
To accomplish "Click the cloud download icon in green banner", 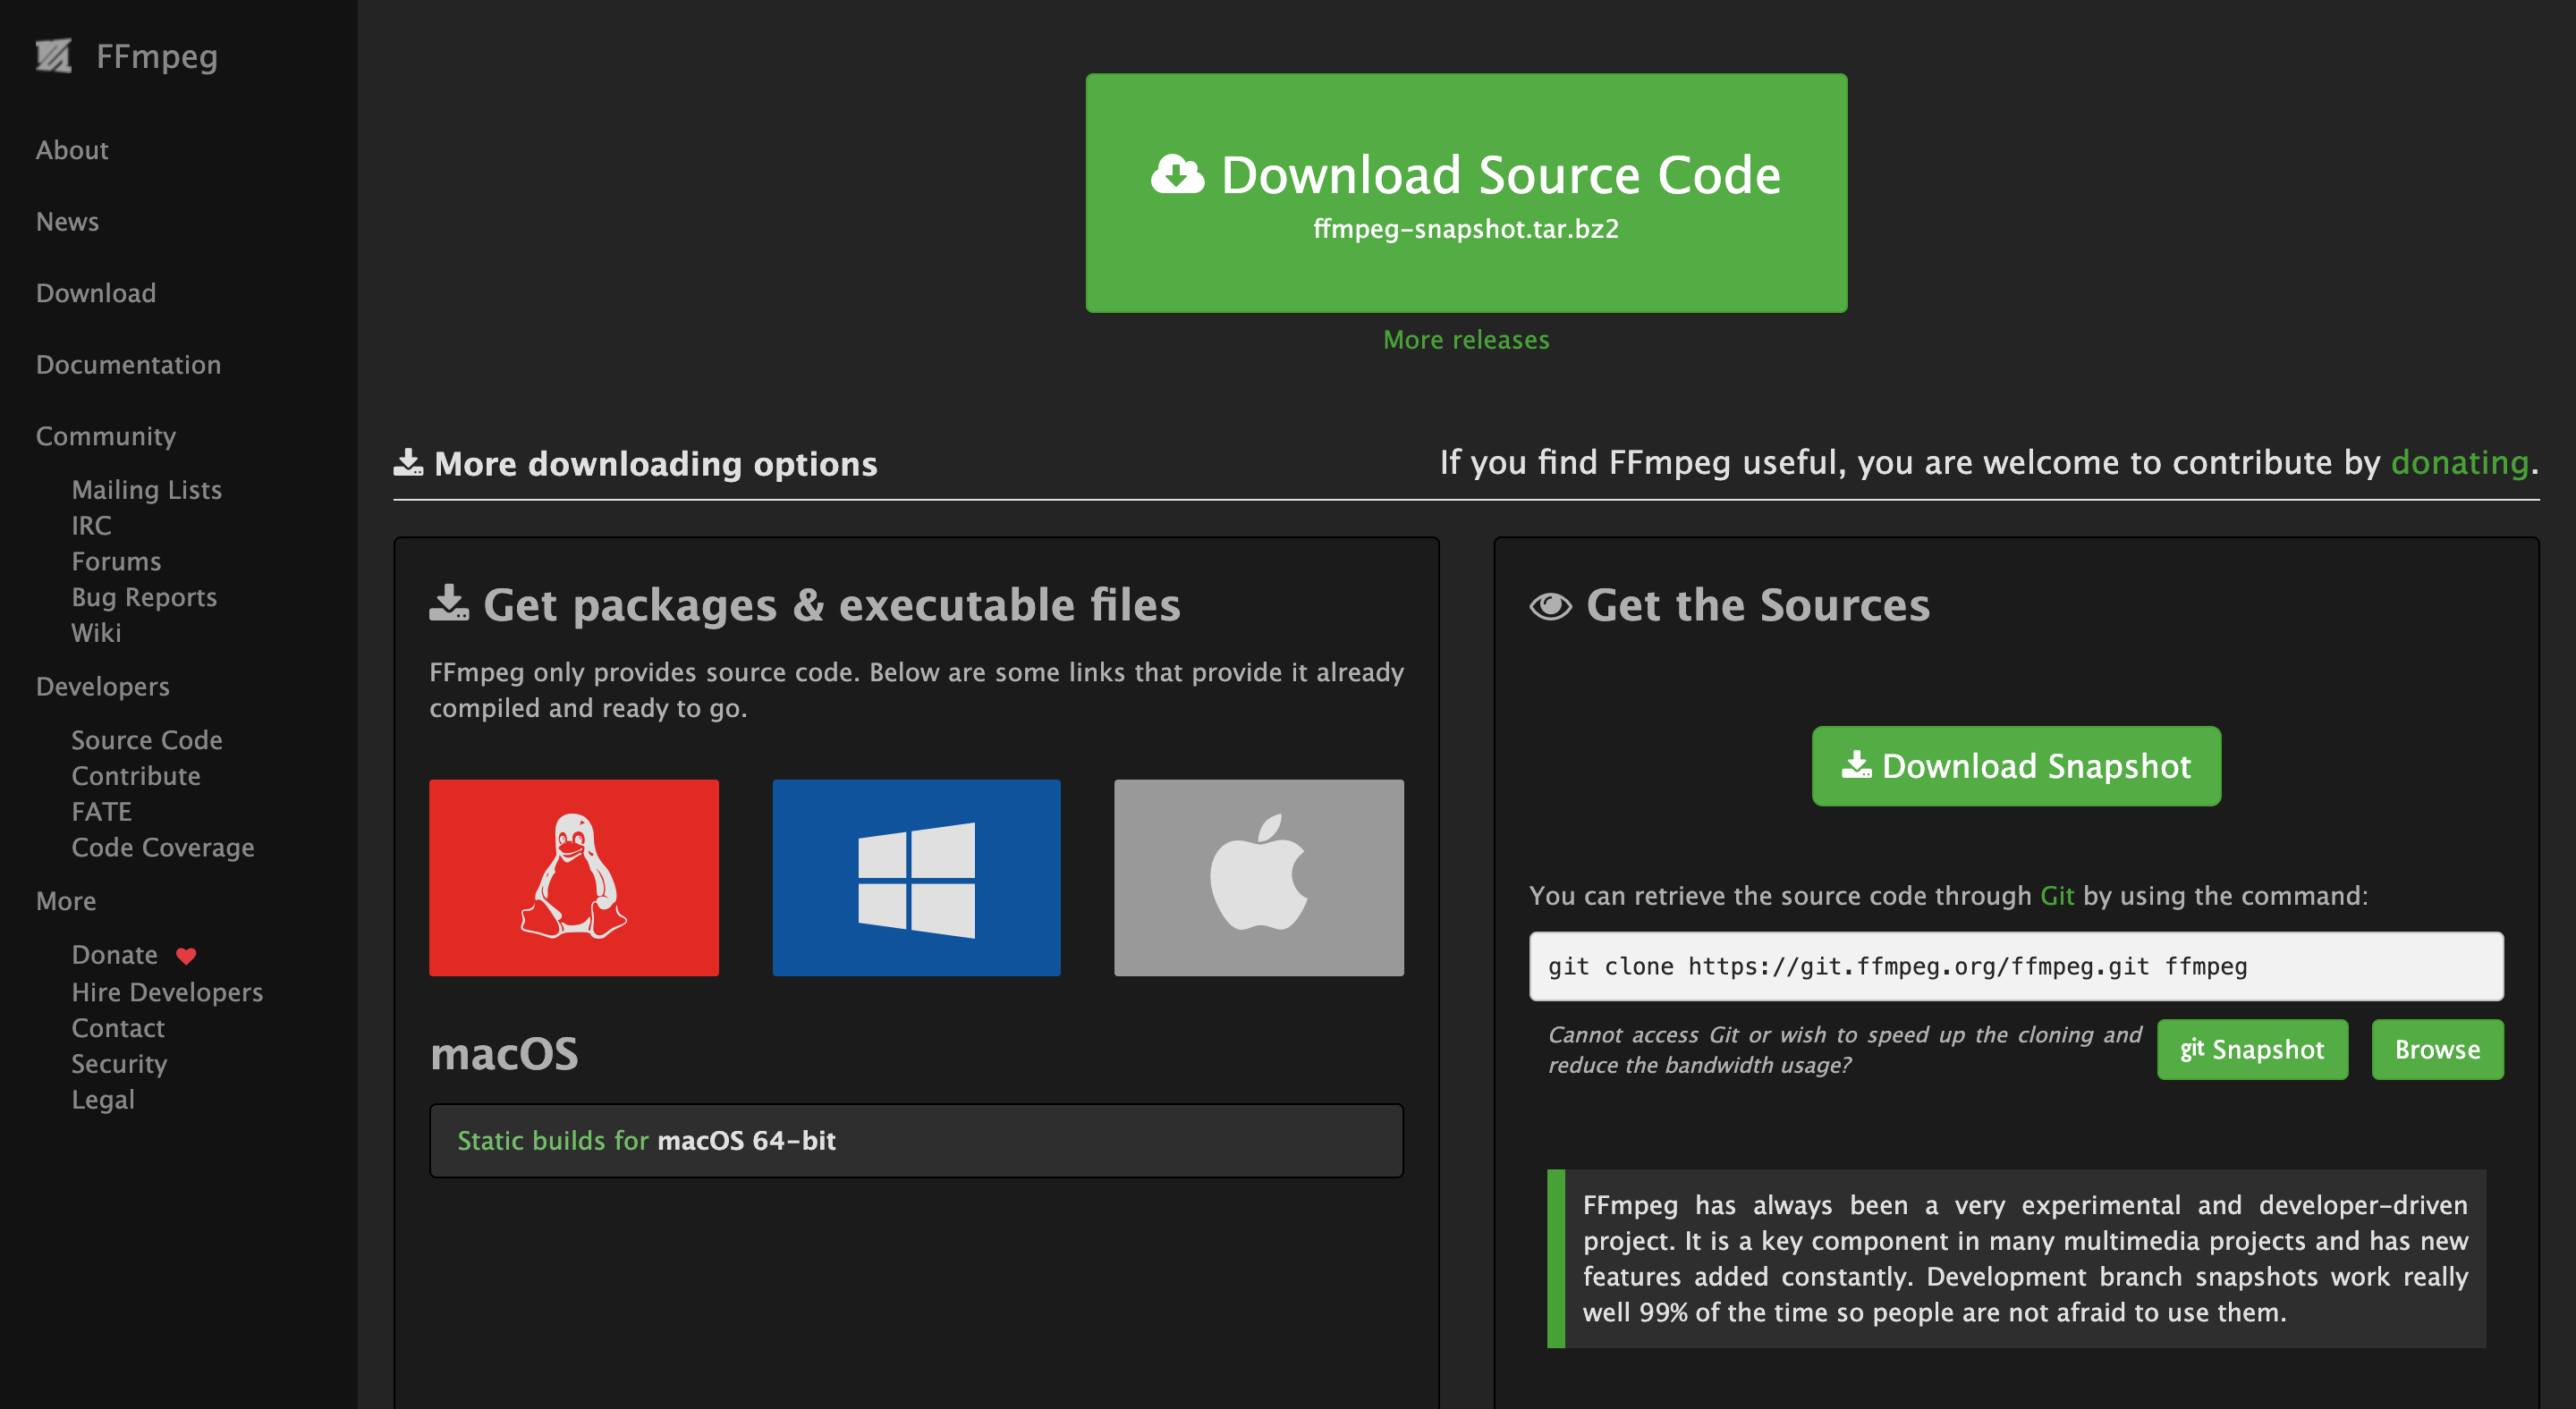I will (1177, 175).
